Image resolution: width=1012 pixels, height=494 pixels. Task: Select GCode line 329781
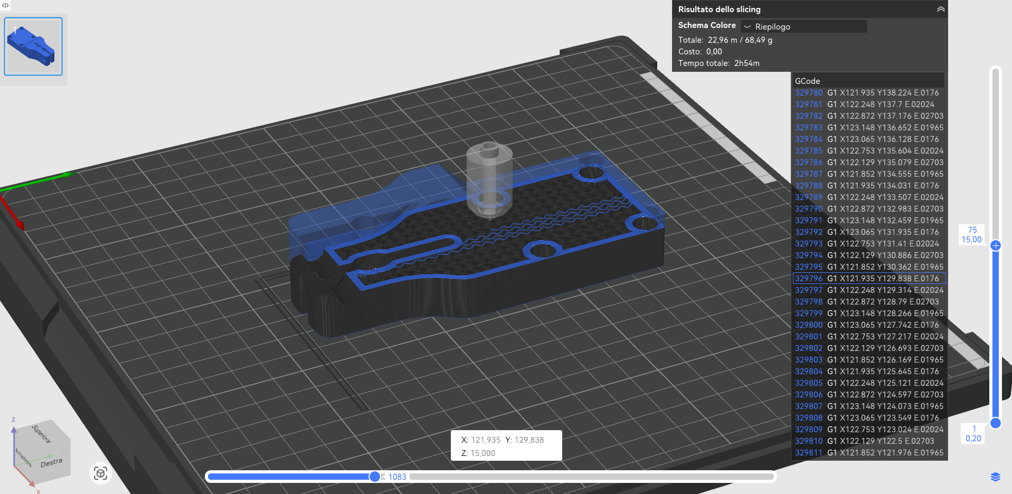pyautogui.click(x=869, y=104)
